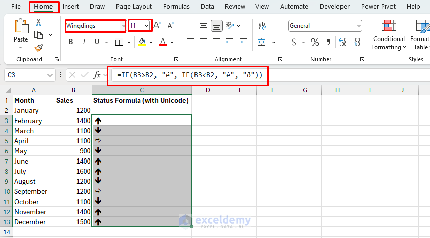Open Alignment settings dialog launcher

280,59
